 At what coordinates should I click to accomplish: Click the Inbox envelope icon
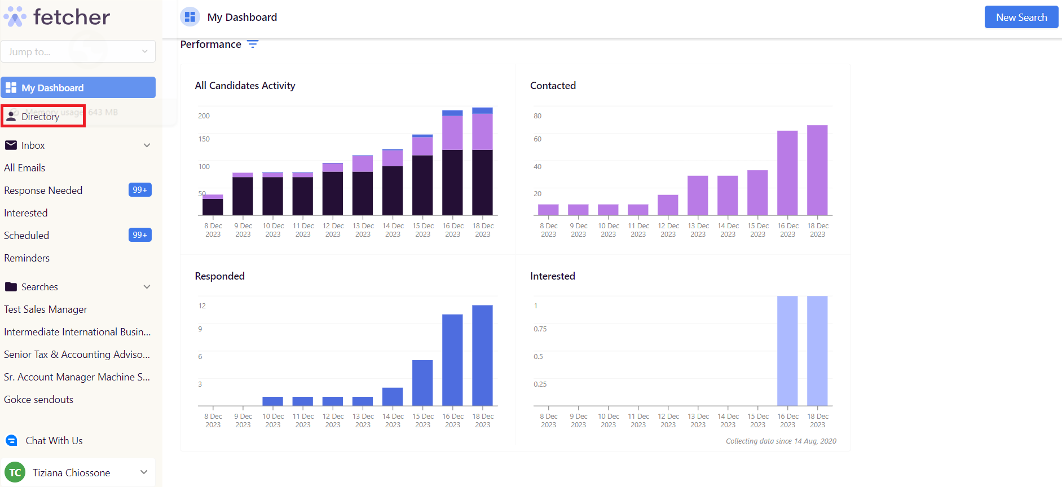tap(11, 145)
